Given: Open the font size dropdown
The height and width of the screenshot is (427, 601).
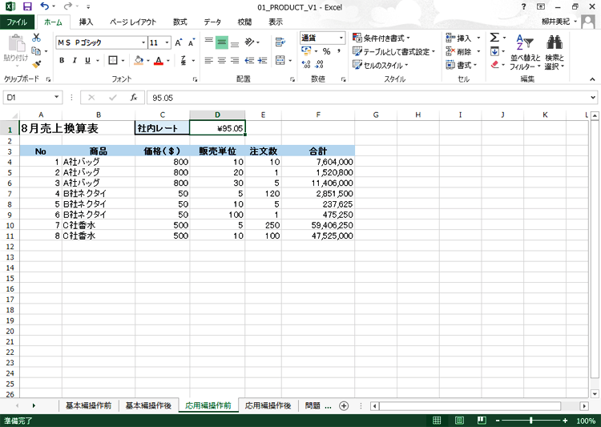Looking at the screenshot, I should 167,42.
